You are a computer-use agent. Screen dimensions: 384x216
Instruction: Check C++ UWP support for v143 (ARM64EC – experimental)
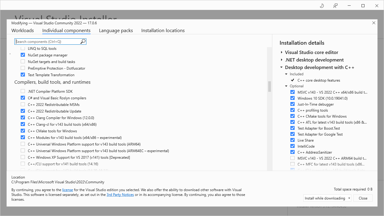click(x=23, y=151)
